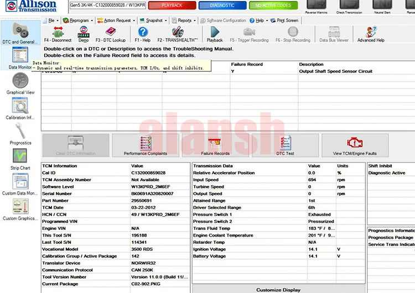Click the blue DIAGNOSTIC mode button
The width and height of the screenshot is (415, 293).
[x=222, y=6]
